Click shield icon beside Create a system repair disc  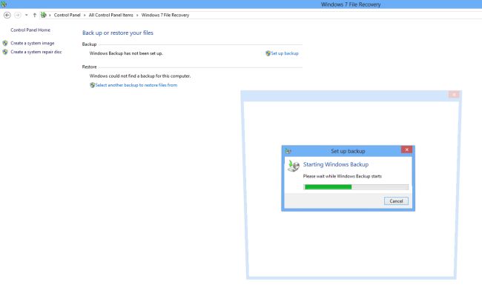[5, 52]
